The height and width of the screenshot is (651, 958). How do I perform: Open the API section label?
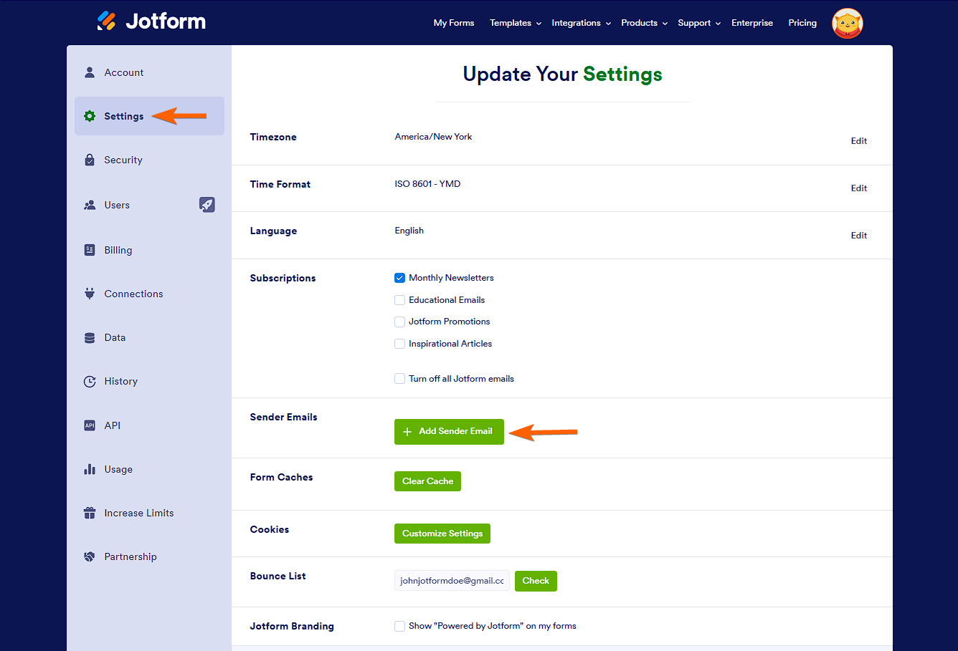coord(113,425)
